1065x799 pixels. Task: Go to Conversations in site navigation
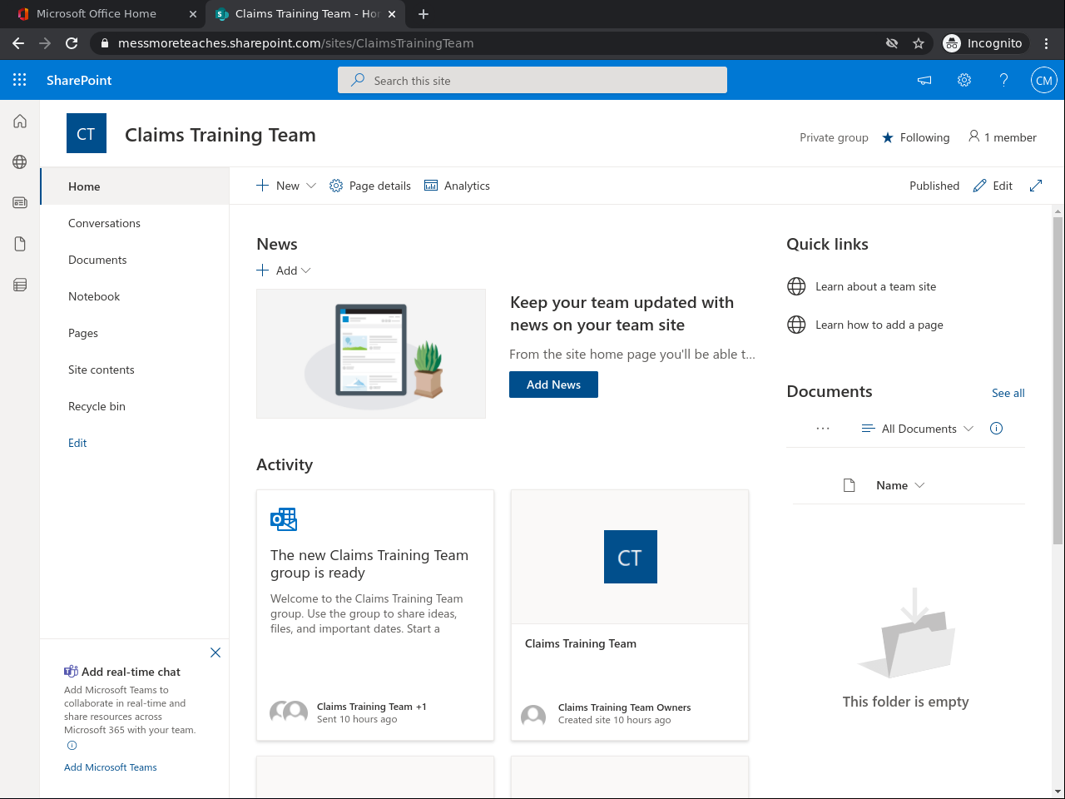click(104, 223)
